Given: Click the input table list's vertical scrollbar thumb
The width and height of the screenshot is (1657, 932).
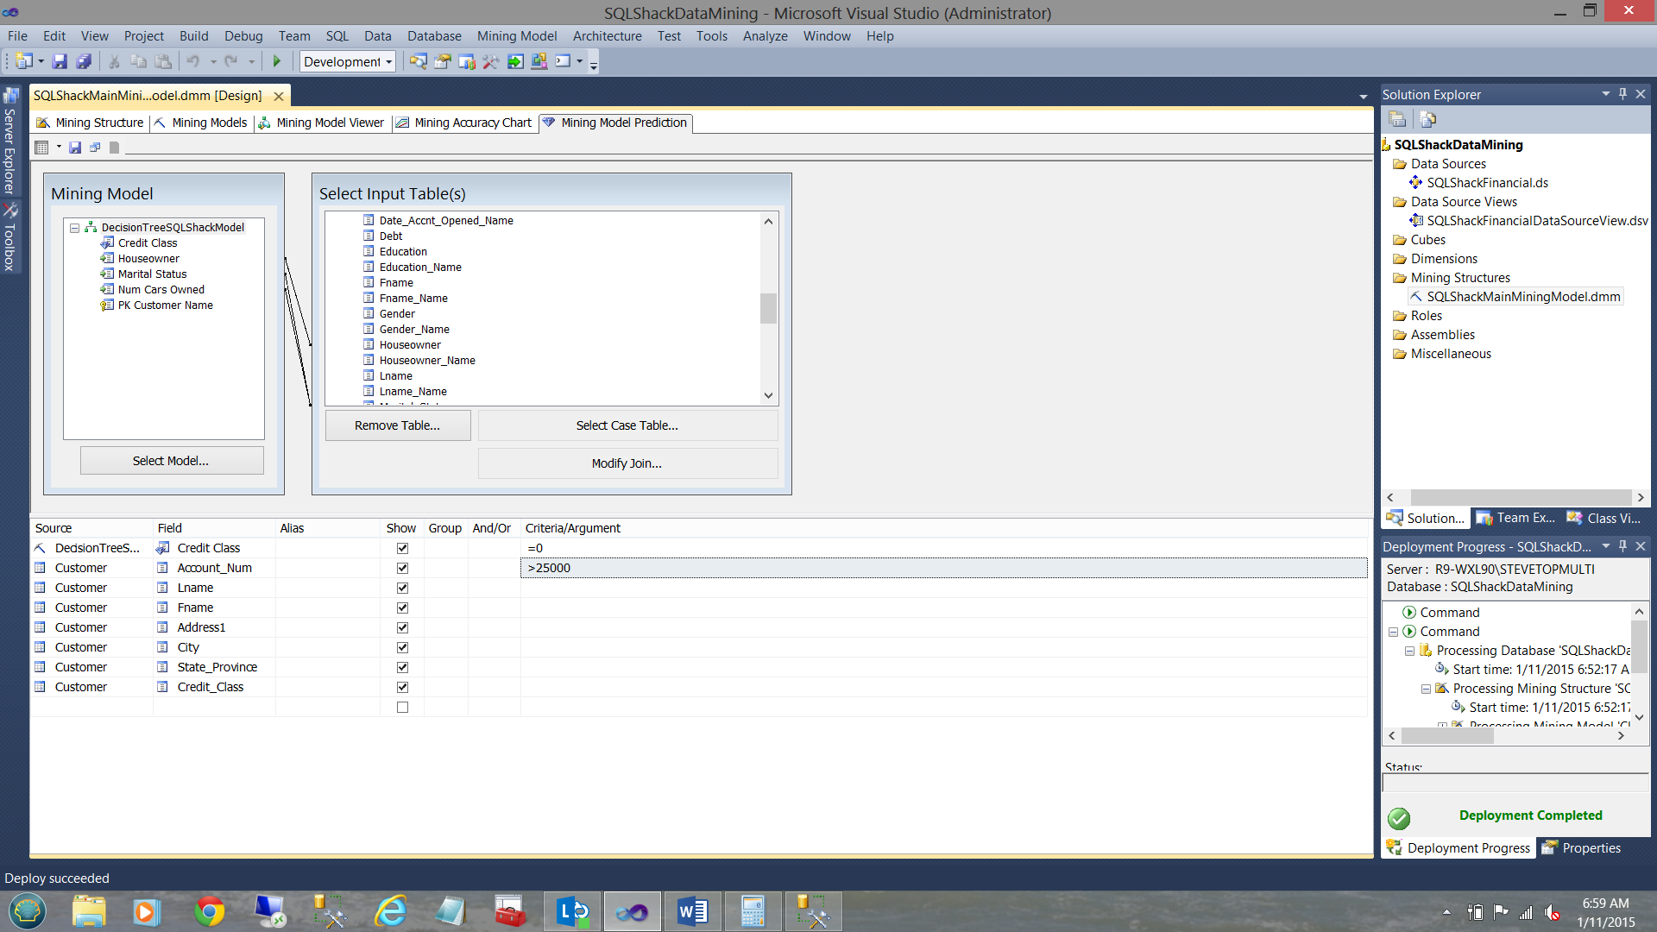Looking at the screenshot, I should tap(768, 308).
